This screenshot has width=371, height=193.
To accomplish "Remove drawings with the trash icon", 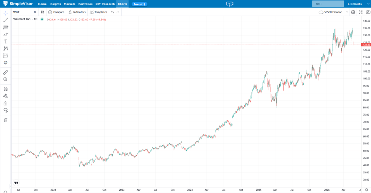I will [6, 120].
